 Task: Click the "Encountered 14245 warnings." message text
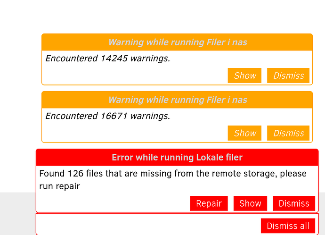(x=107, y=59)
